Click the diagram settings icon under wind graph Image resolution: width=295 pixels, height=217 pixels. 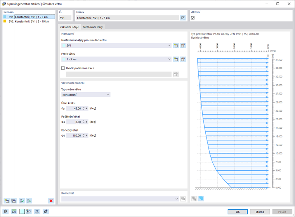pyautogui.click(x=194, y=198)
